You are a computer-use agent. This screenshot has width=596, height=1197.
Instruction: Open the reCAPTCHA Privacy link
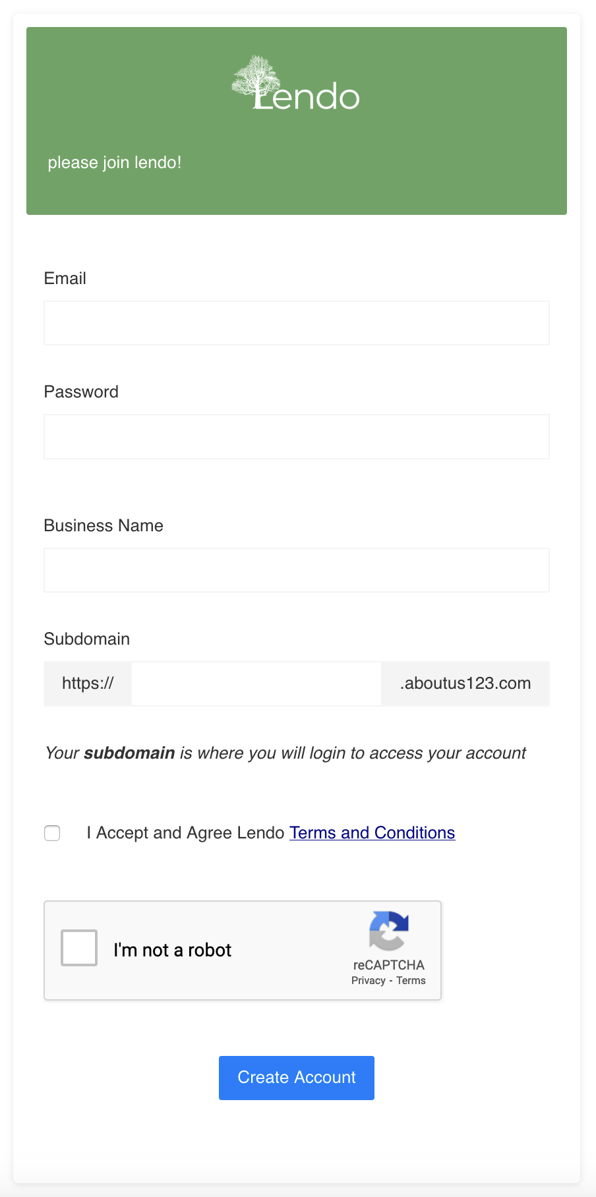(x=369, y=980)
